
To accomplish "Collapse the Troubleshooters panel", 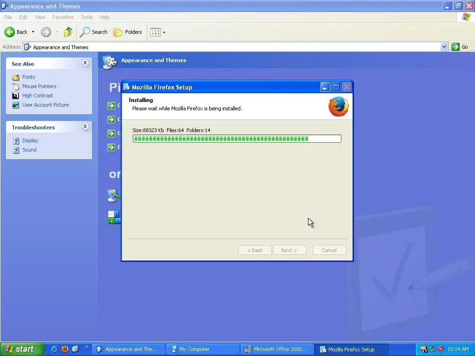I will pos(85,126).
